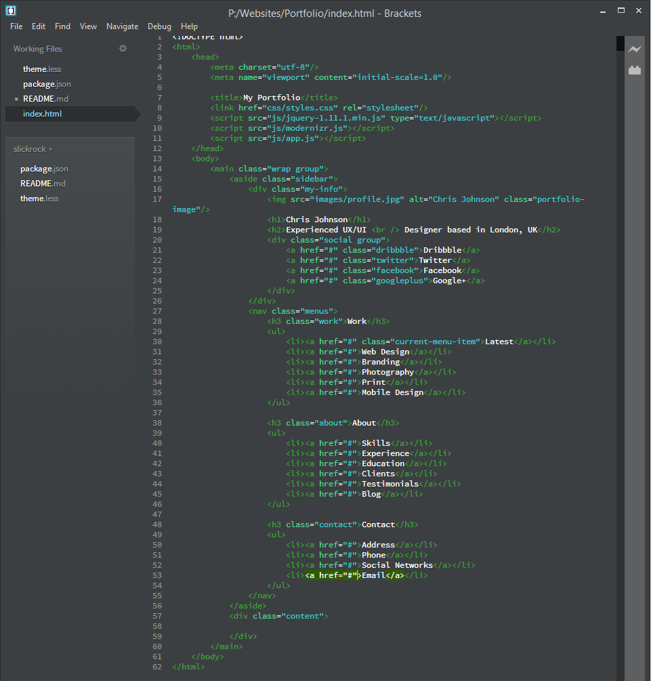Open the File menu
Screen dimensions: 651x681
coord(16,26)
